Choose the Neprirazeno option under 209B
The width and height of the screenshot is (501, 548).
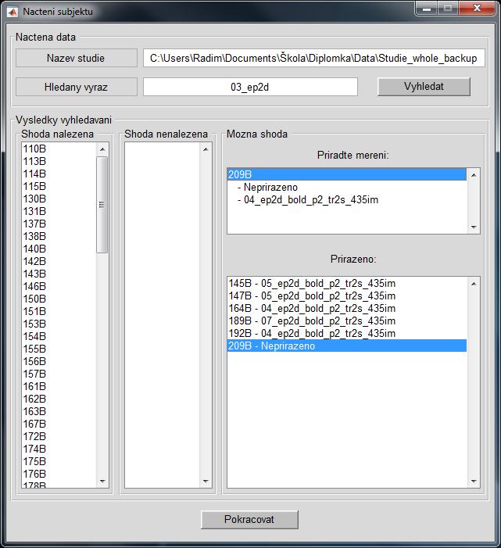(x=346, y=187)
